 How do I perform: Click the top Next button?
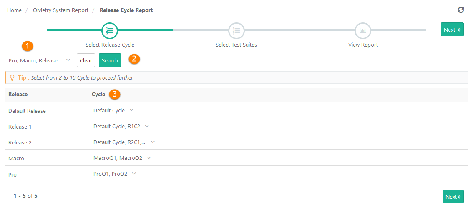pyautogui.click(x=452, y=30)
